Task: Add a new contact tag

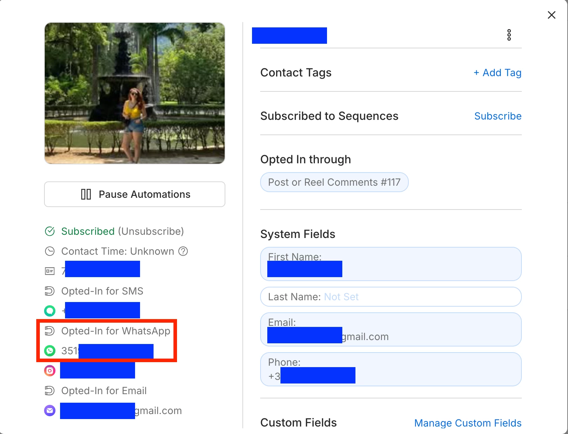Action: click(x=497, y=73)
